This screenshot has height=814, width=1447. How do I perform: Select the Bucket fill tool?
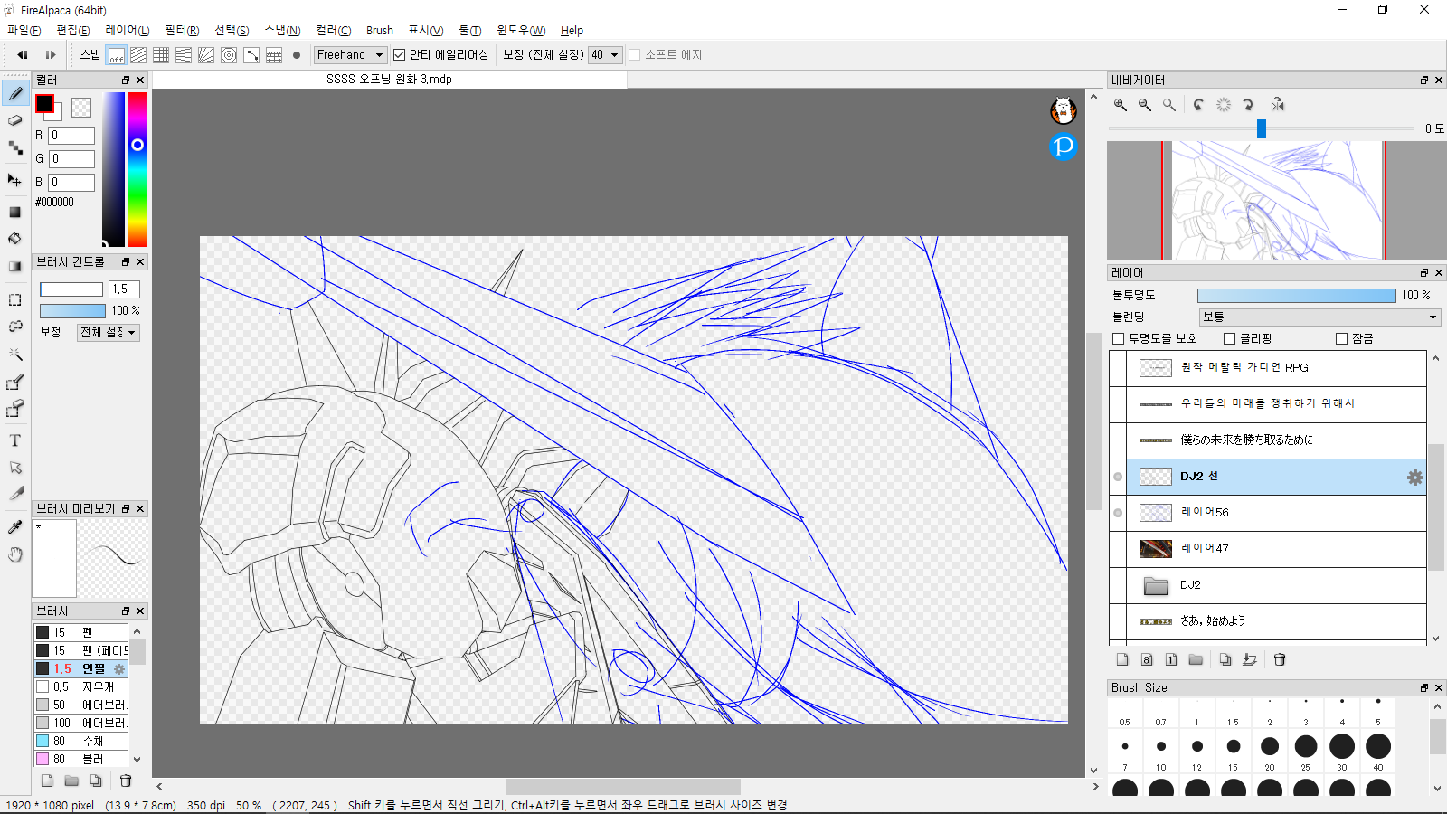pos(15,239)
